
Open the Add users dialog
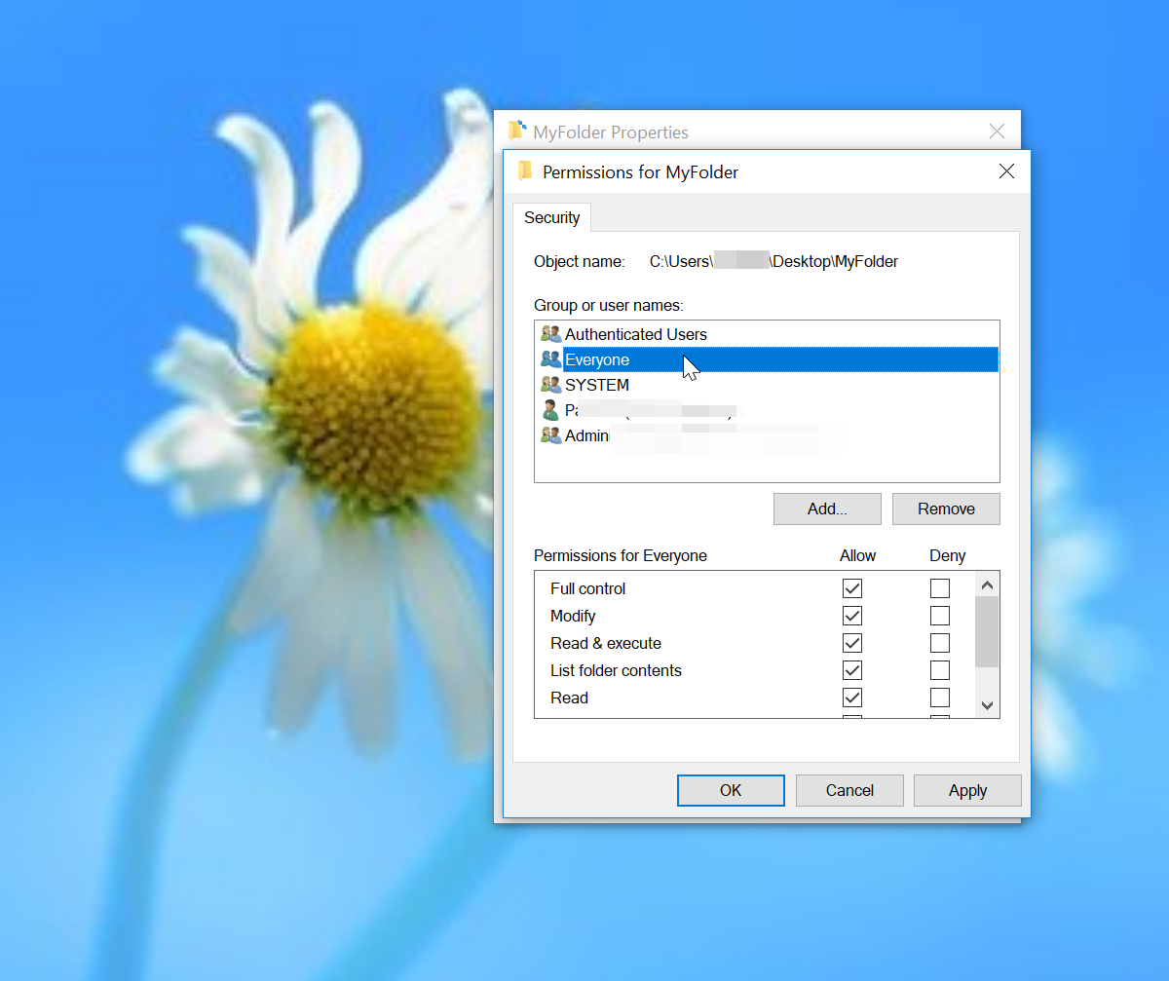coord(826,509)
